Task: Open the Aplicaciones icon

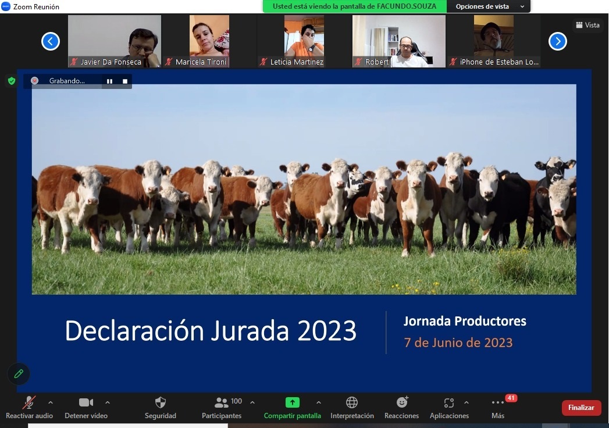Action: point(449,403)
